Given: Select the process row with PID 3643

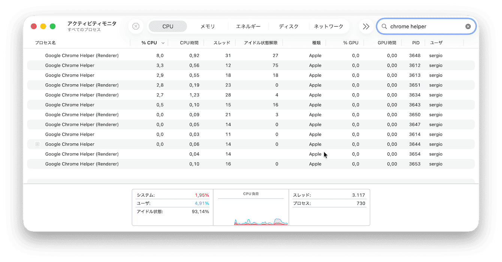Looking at the screenshot, I should pyautogui.click(x=251, y=105).
